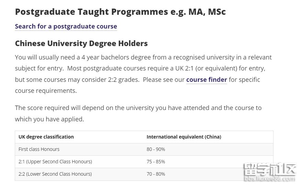Click the text 'course requirements.'
The width and height of the screenshot is (301, 186).
[46, 91]
